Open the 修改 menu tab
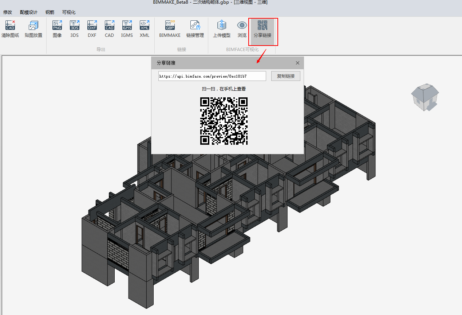The height and width of the screenshot is (315, 462). 8,12
